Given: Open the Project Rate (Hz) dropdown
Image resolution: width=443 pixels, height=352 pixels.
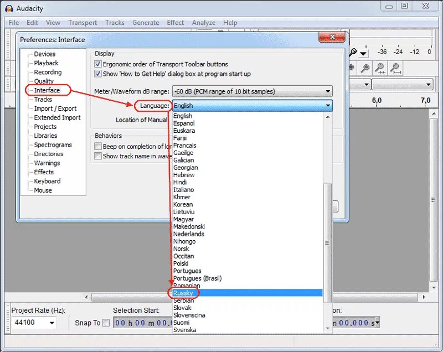Looking at the screenshot, I should pyautogui.click(x=52, y=323).
